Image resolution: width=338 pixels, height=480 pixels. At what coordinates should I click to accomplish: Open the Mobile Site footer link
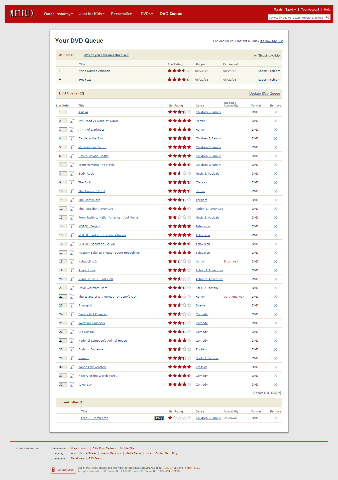pos(127,448)
